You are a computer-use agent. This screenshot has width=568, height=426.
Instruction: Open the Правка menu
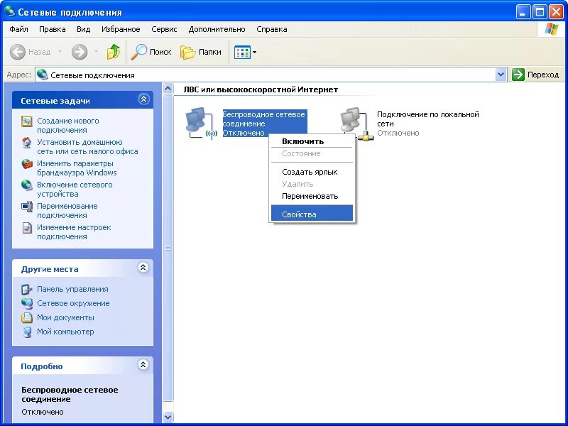pyautogui.click(x=52, y=29)
